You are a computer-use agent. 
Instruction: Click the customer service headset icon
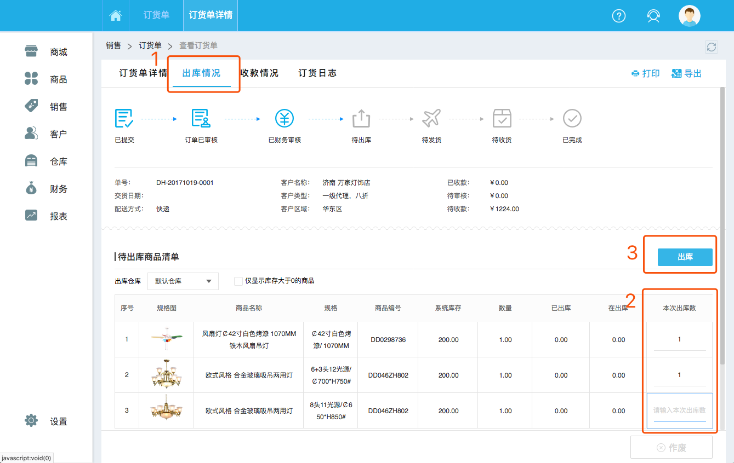click(653, 16)
